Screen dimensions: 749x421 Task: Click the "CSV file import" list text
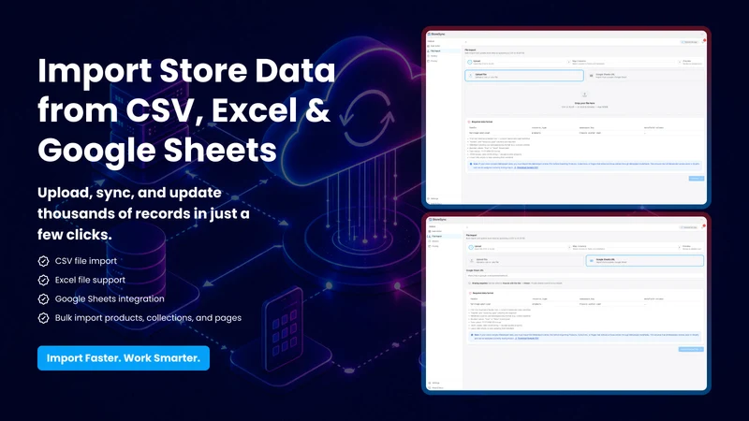click(86, 261)
